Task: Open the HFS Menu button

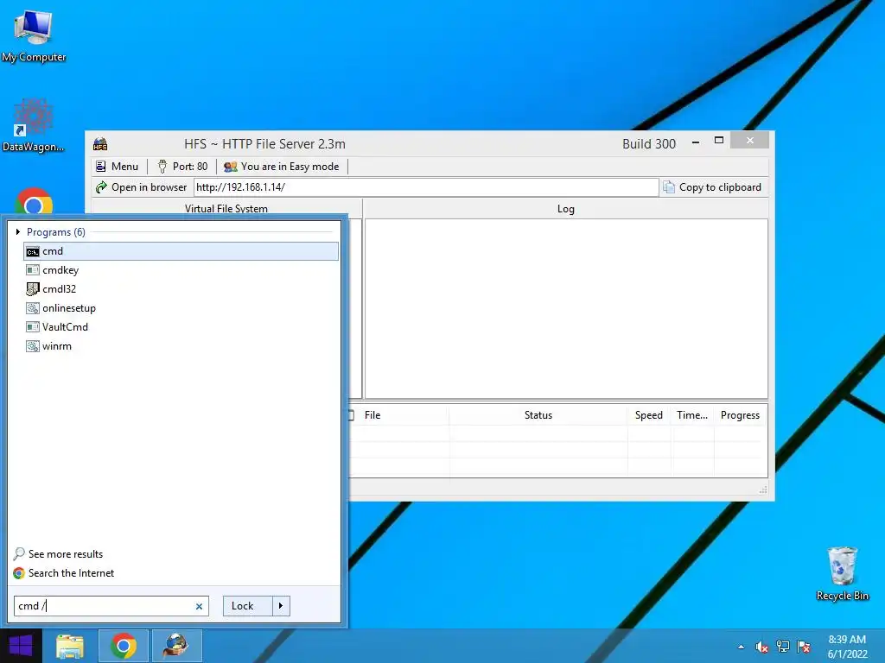Action: click(117, 167)
